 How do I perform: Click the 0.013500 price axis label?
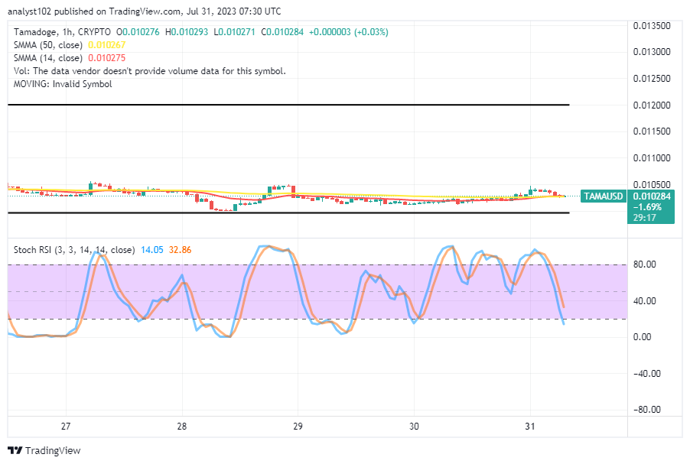pos(652,25)
